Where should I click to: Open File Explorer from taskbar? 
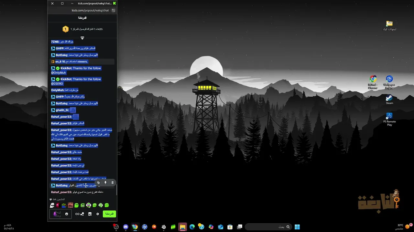click(182, 227)
